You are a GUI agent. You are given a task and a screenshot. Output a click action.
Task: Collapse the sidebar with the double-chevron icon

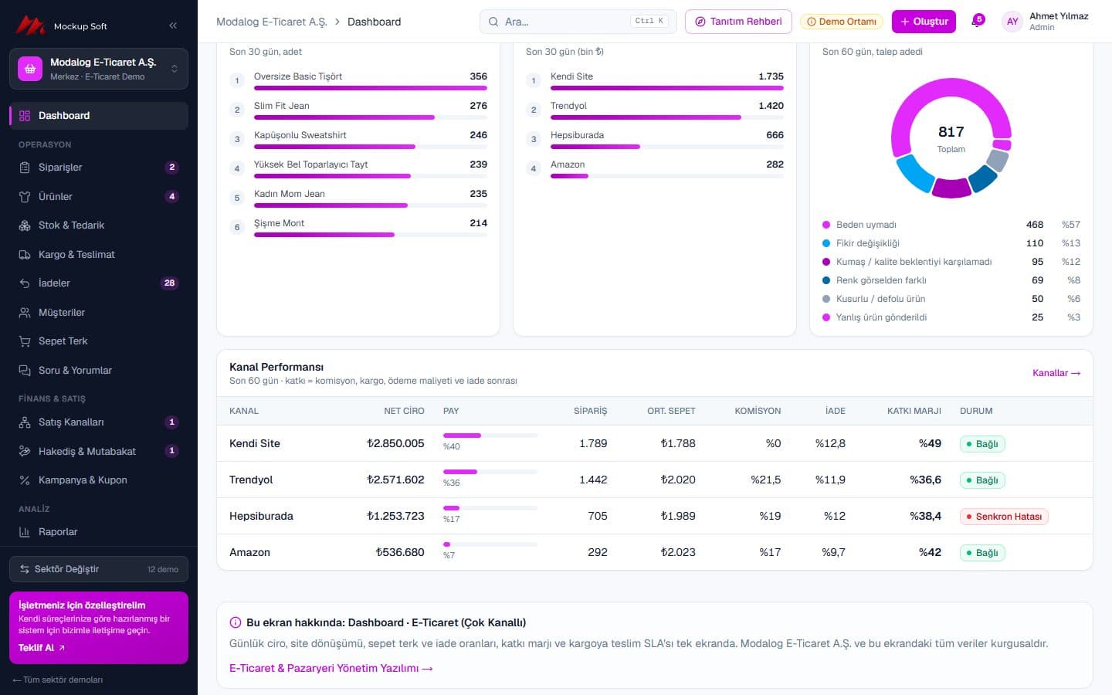pyautogui.click(x=173, y=25)
